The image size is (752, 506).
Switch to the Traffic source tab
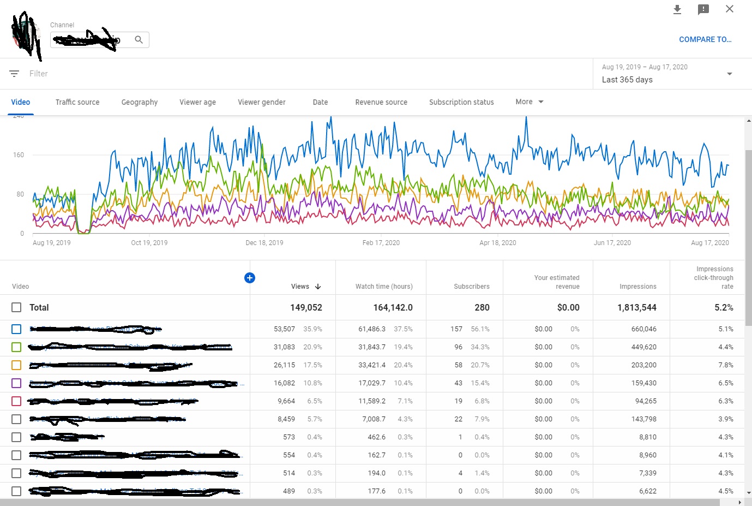(77, 102)
